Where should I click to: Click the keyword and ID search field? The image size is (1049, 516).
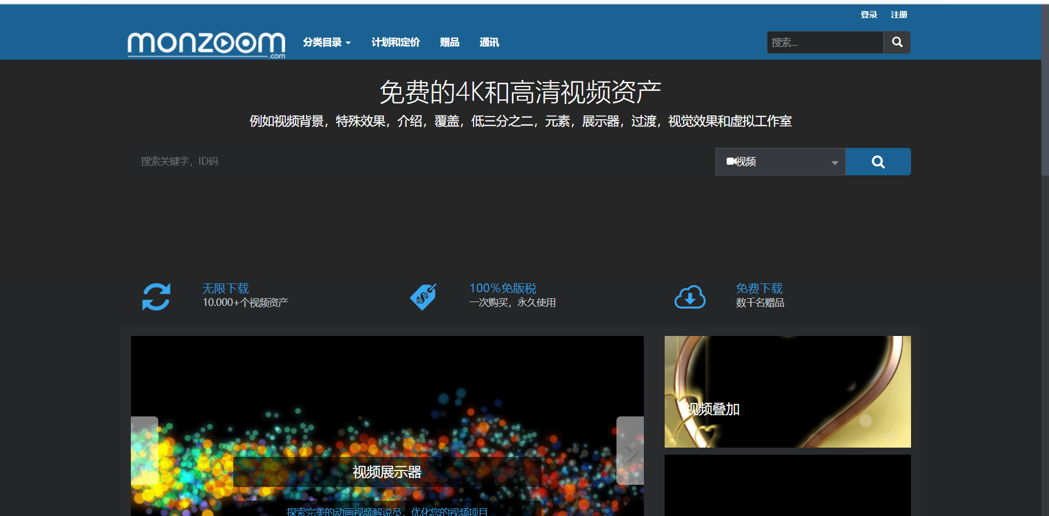click(422, 161)
